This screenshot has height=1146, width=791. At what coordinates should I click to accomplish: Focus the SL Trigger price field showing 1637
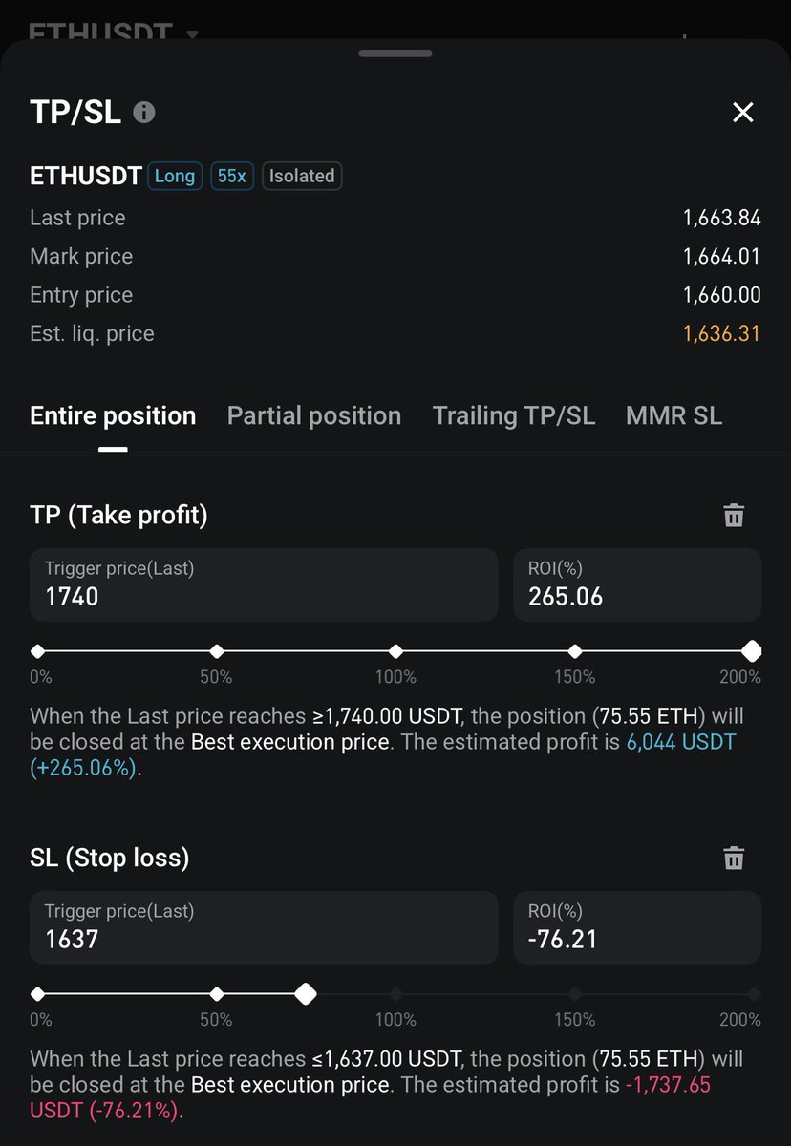[264, 927]
